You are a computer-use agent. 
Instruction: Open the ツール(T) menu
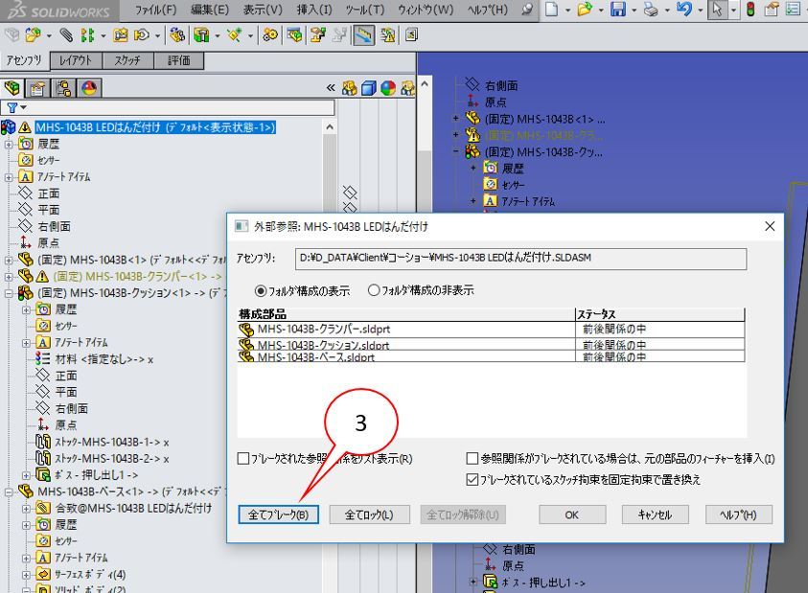365,10
